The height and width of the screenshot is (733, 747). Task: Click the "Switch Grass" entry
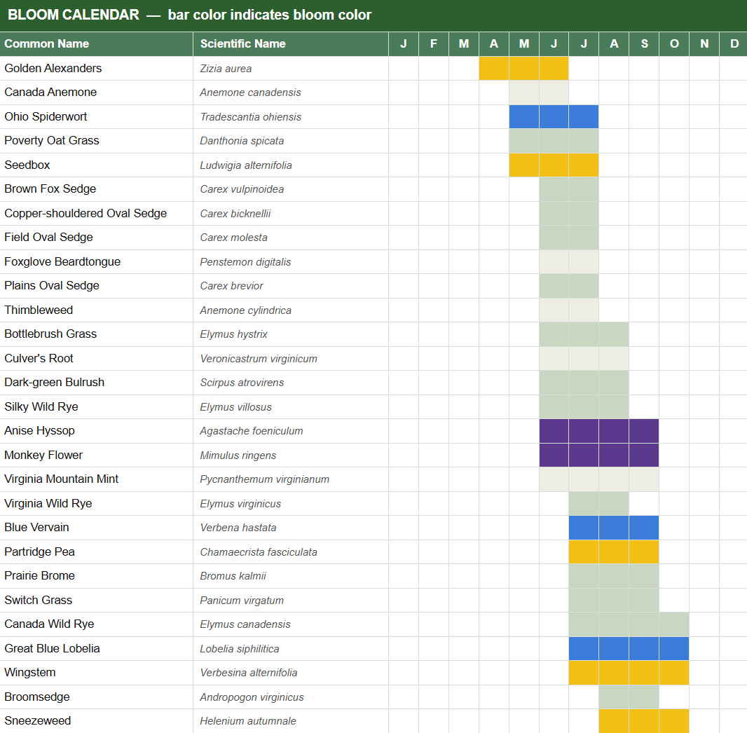(38, 600)
